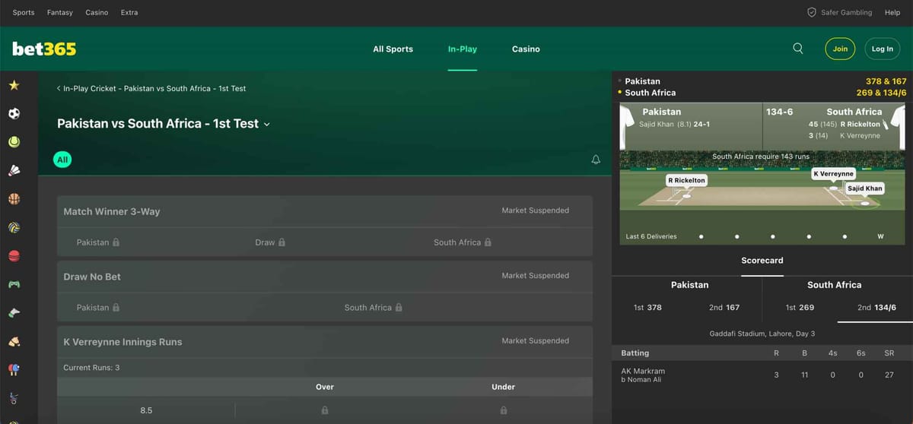Toggle the green All filter chip
Viewport: 913px width, 424px height.
[x=62, y=160]
